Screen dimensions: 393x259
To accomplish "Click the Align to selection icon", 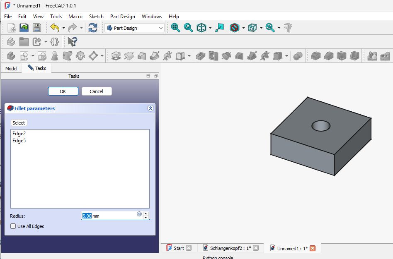I will tap(220, 28).
